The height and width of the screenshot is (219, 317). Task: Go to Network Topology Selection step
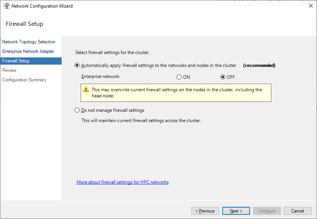(29, 42)
